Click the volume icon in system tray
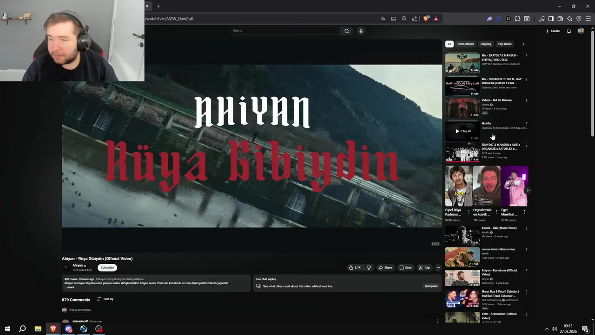This screenshot has width=595, height=335. tap(554, 329)
